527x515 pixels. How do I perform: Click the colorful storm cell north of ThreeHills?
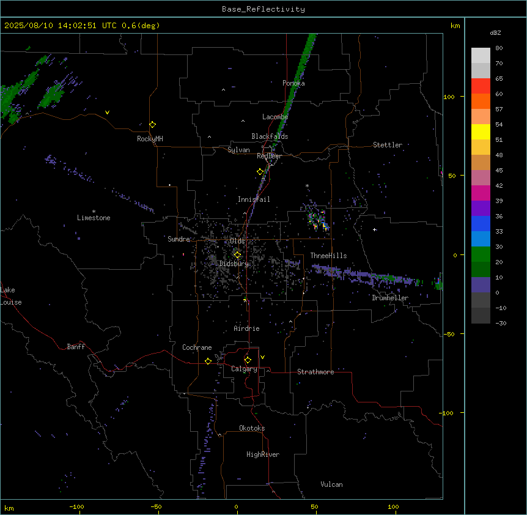coord(318,219)
